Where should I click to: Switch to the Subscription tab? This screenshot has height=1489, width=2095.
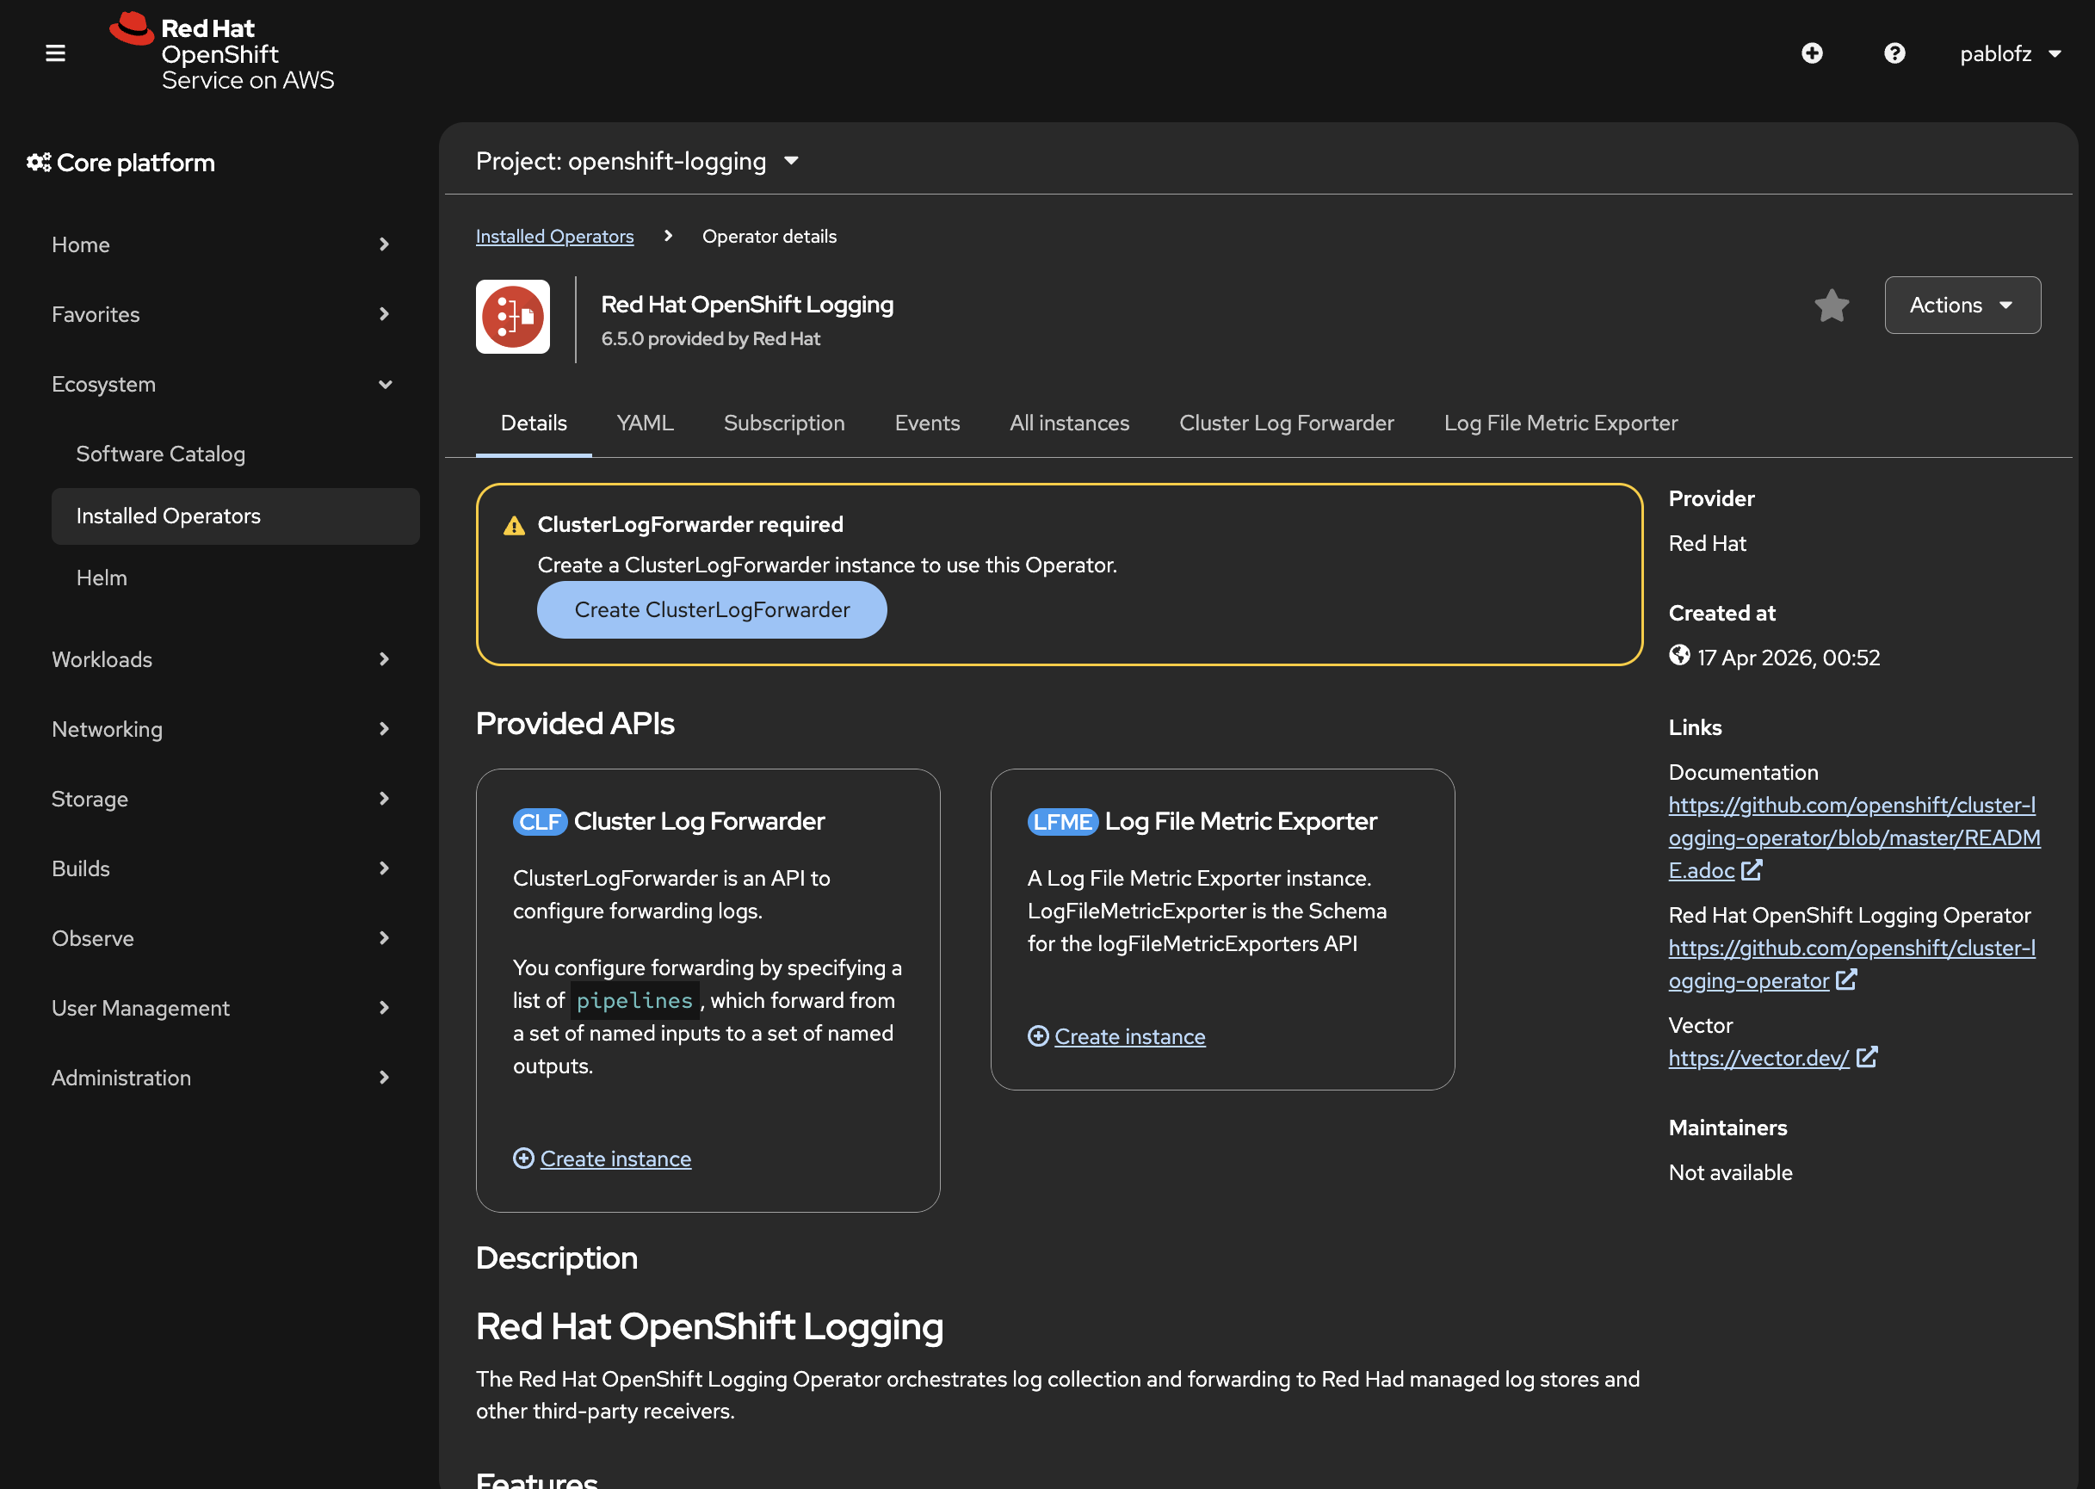point(784,423)
